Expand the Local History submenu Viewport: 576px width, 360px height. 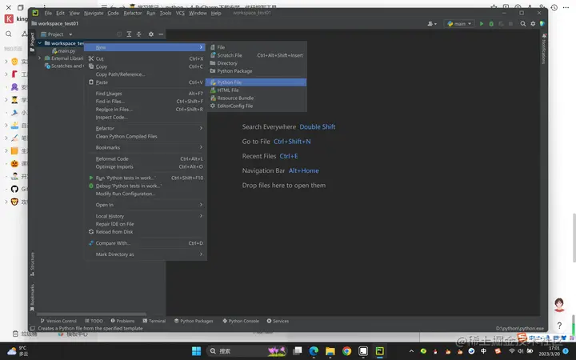[x=146, y=216]
